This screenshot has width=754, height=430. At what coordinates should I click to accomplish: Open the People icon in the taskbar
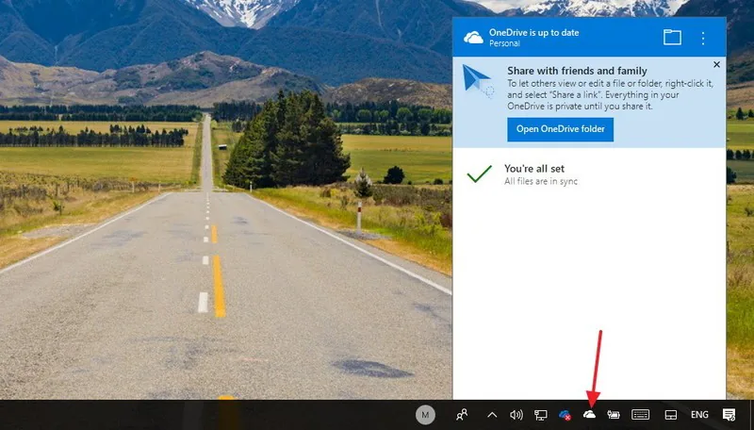[x=462, y=415]
